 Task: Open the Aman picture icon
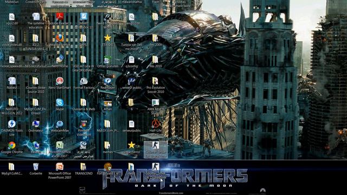pyautogui.click(x=107, y=103)
